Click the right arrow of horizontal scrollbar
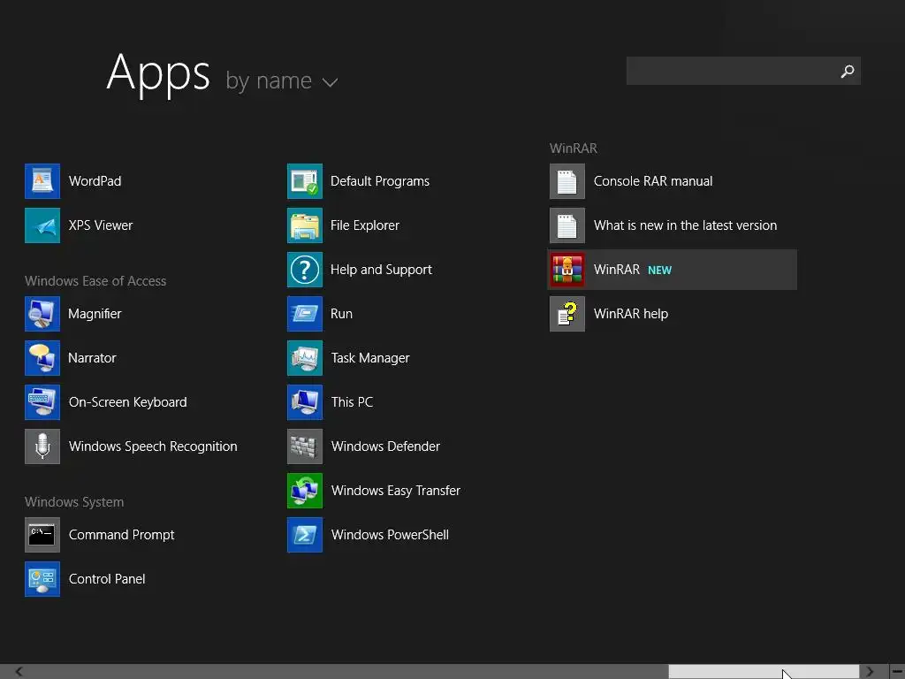 [870, 672]
